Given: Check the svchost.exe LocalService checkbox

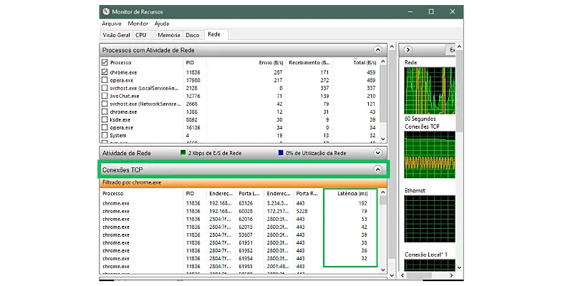Looking at the screenshot, I should click(x=105, y=88).
